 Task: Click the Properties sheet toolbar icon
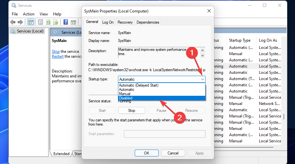point(40,22)
